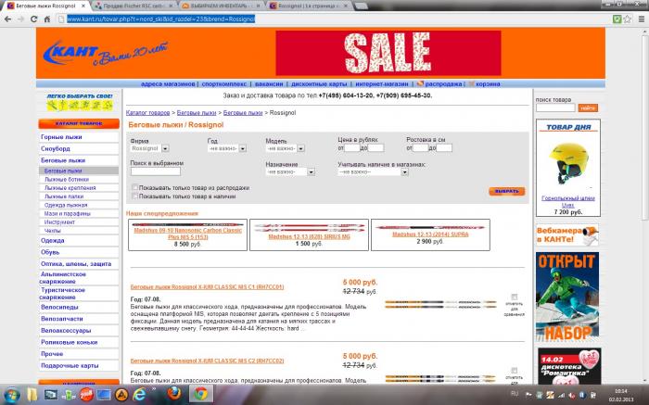Open 'Учитывать наличие в магазинах' dropdown
This screenshot has height=405, width=649.
click(x=374, y=171)
